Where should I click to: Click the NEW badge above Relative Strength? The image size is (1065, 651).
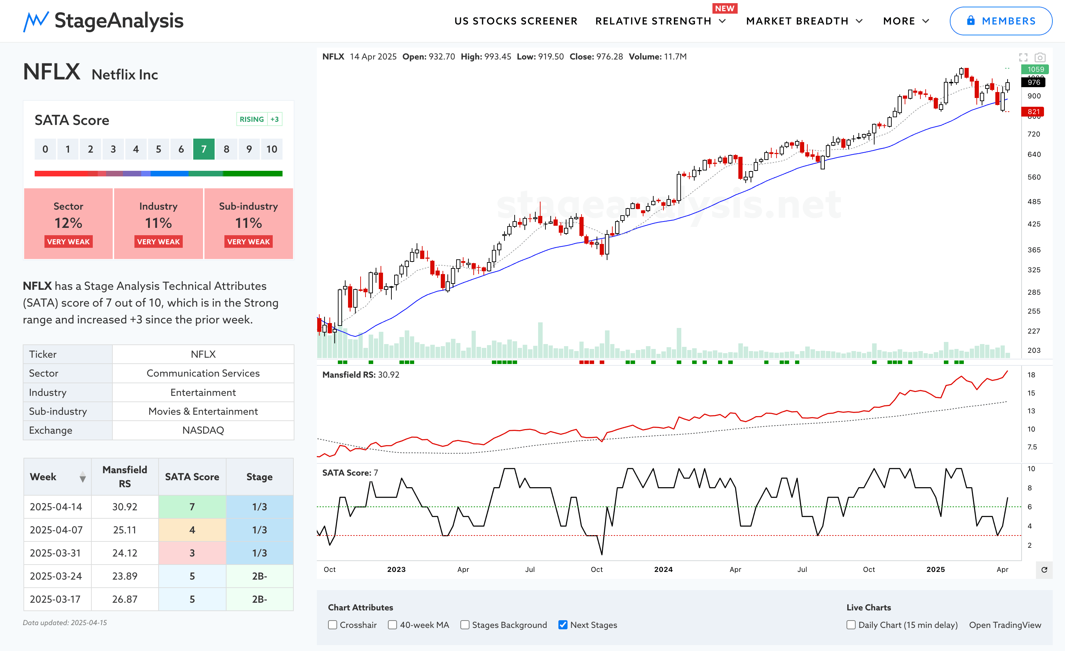pos(725,8)
